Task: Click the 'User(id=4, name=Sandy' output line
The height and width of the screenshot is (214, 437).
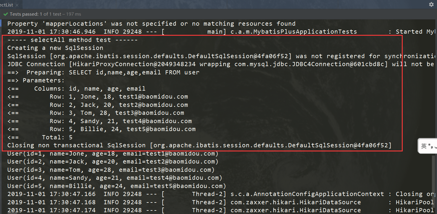Action: pos(115,178)
